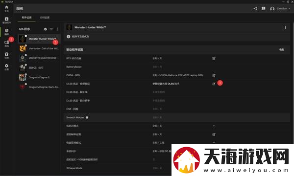Image resolution: width=294 pixels, height=176 pixels.
Task: Click the info icon under Monster Hunter Wilds title
Action: (x=69, y=37)
